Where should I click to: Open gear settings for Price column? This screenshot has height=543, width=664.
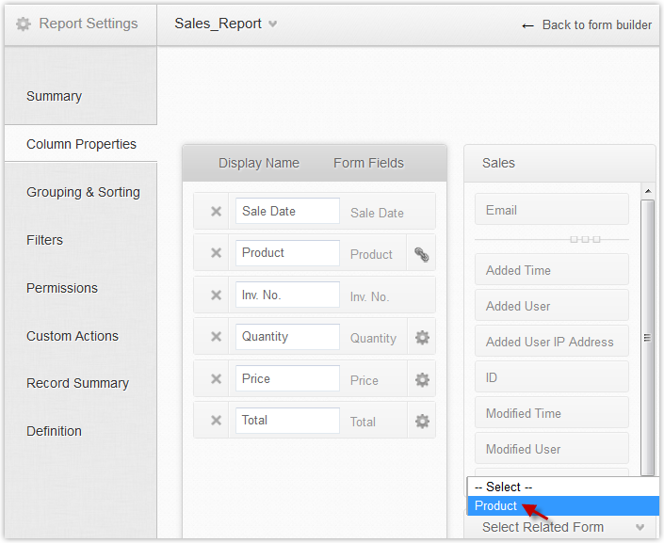[422, 379]
